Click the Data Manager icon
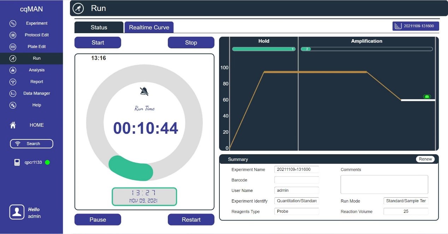 point(13,93)
